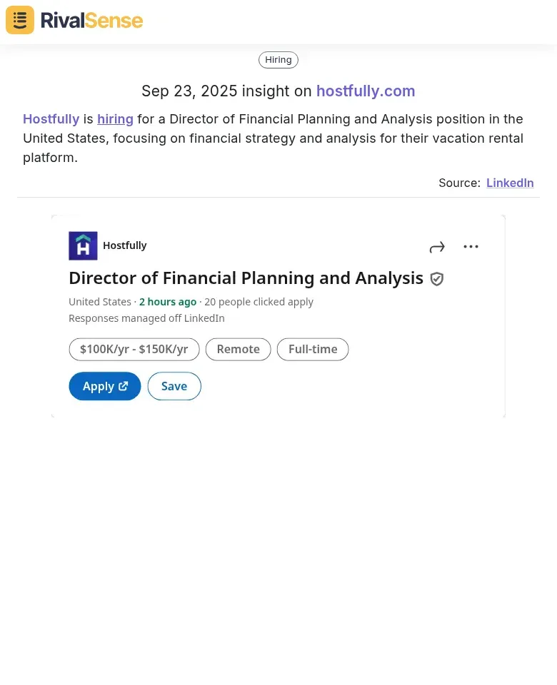
Task: Click the share arrow on the job card
Action: coord(437,246)
